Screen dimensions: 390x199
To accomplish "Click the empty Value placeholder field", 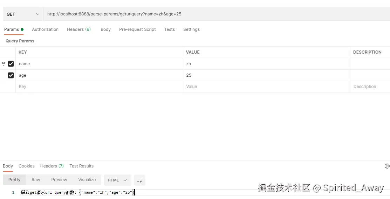I will tap(267, 87).
